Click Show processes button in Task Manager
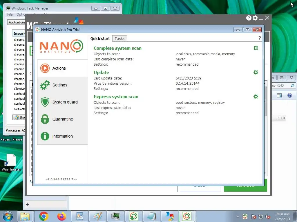 click(x=19, y=117)
